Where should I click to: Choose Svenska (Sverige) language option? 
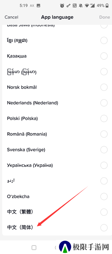click(56, 150)
